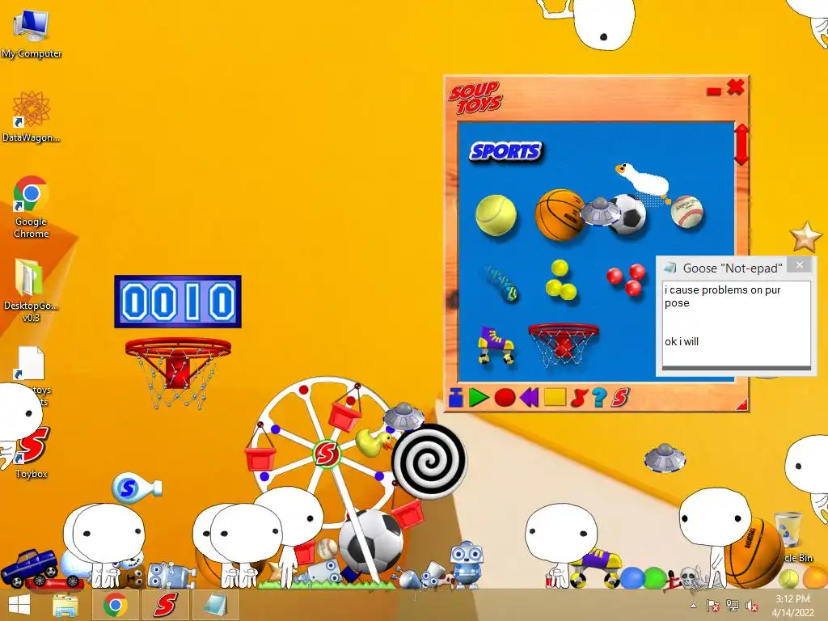Image resolution: width=828 pixels, height=621 pixels.
Task: Click the basketball hoop under the scoreboard
Action: tap(177, 372)
